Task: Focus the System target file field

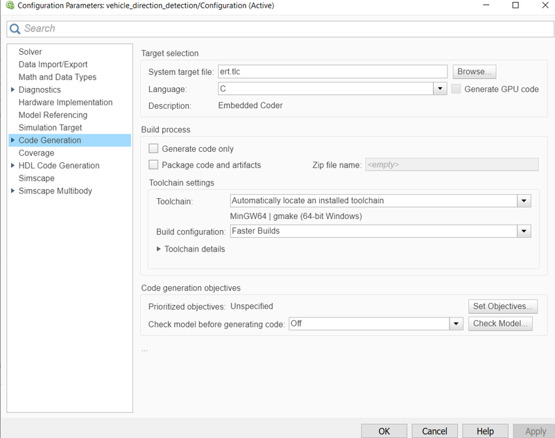Action: click(333, 72)
